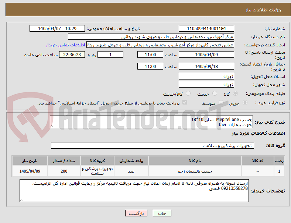Click the شرح کلی نیاز label
This screenshot has height=223, width=291.
(x=270, y=122)
